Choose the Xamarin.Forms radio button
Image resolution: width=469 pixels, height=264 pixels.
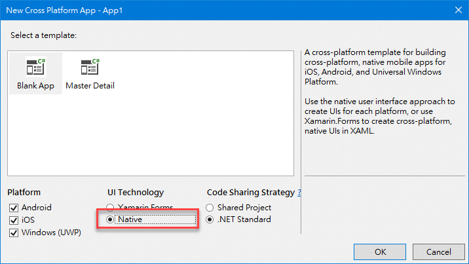[110, 207]
